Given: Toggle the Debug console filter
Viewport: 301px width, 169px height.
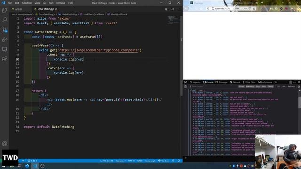Looking at the screenshot, I should pyautogui.click(x=270, y=86).
